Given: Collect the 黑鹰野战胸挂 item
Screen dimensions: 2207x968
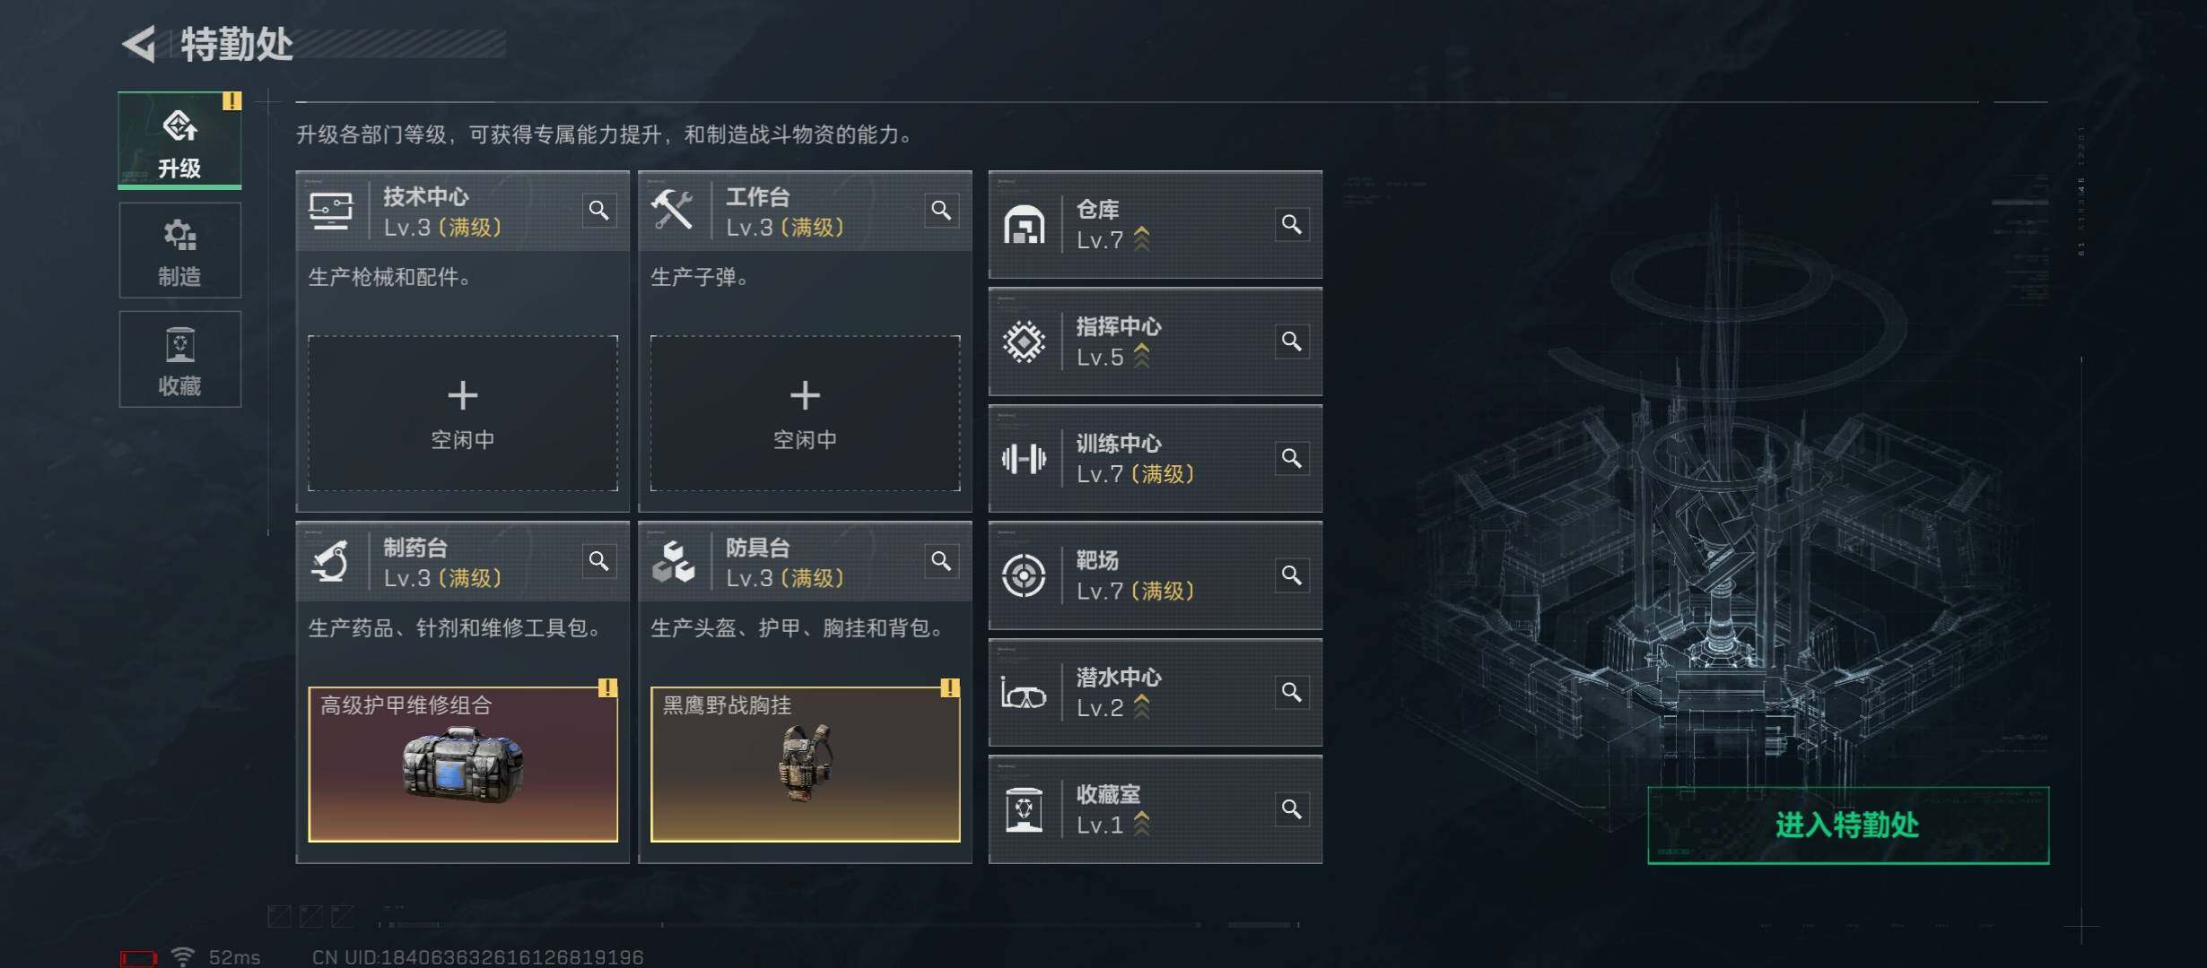Looking at the screenshot, I should coord(805,765).
